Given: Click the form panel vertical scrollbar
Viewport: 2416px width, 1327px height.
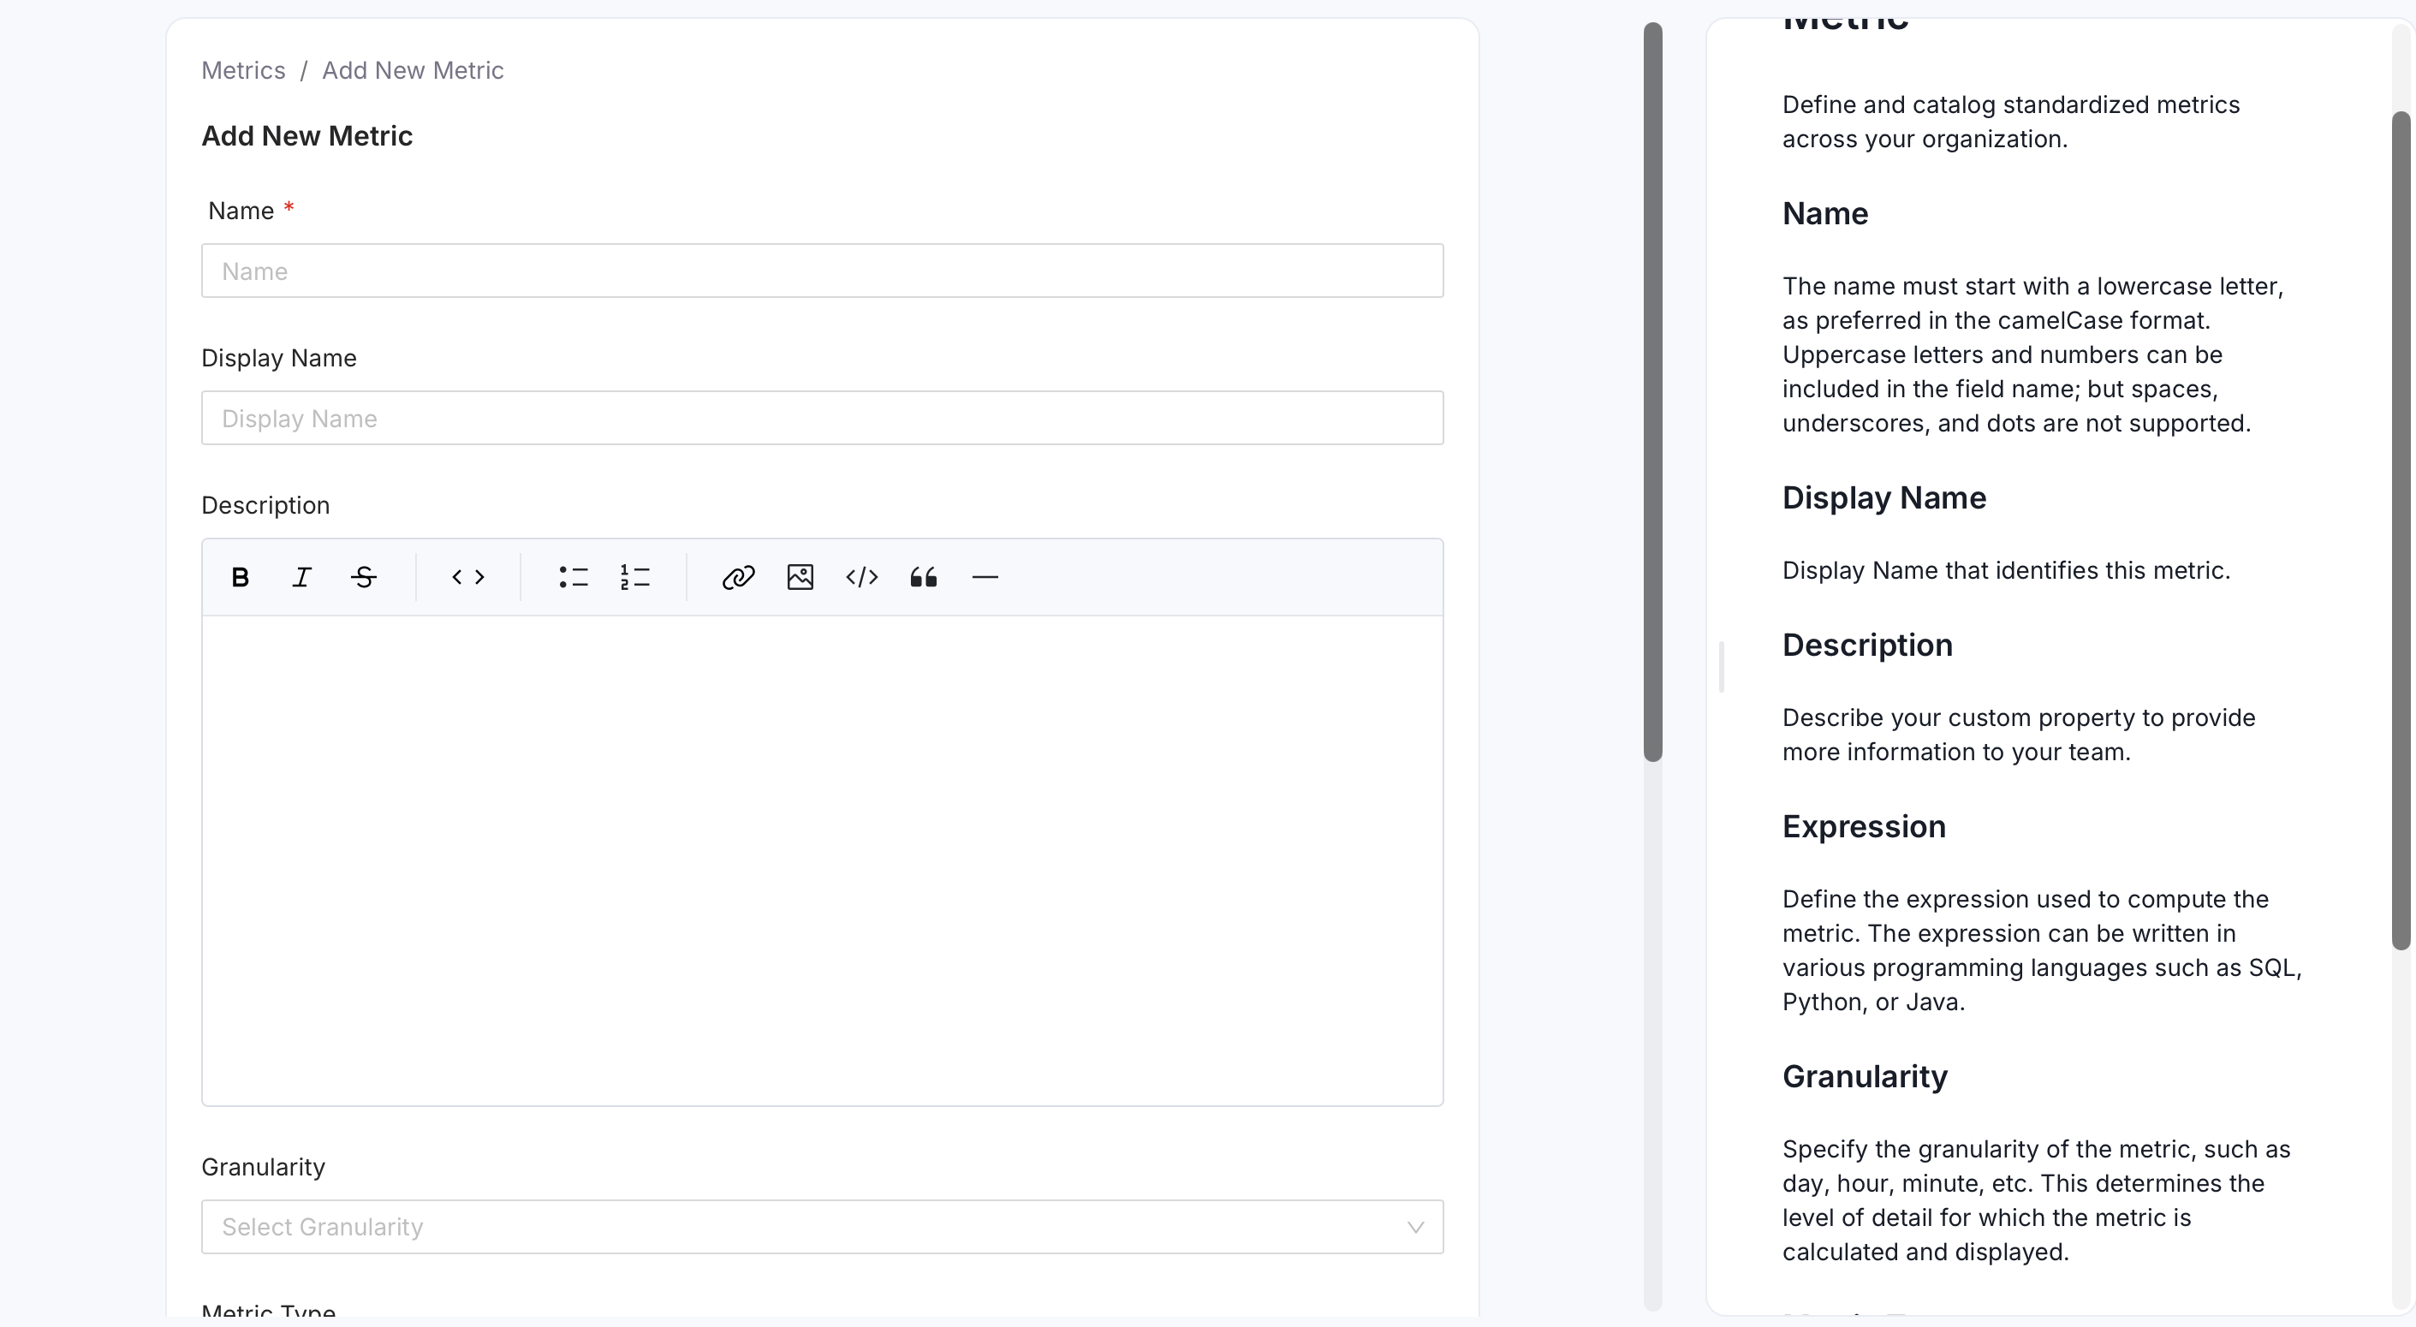Looking at the screenshot, I should pyautogui.click(x=1652, y=392).
